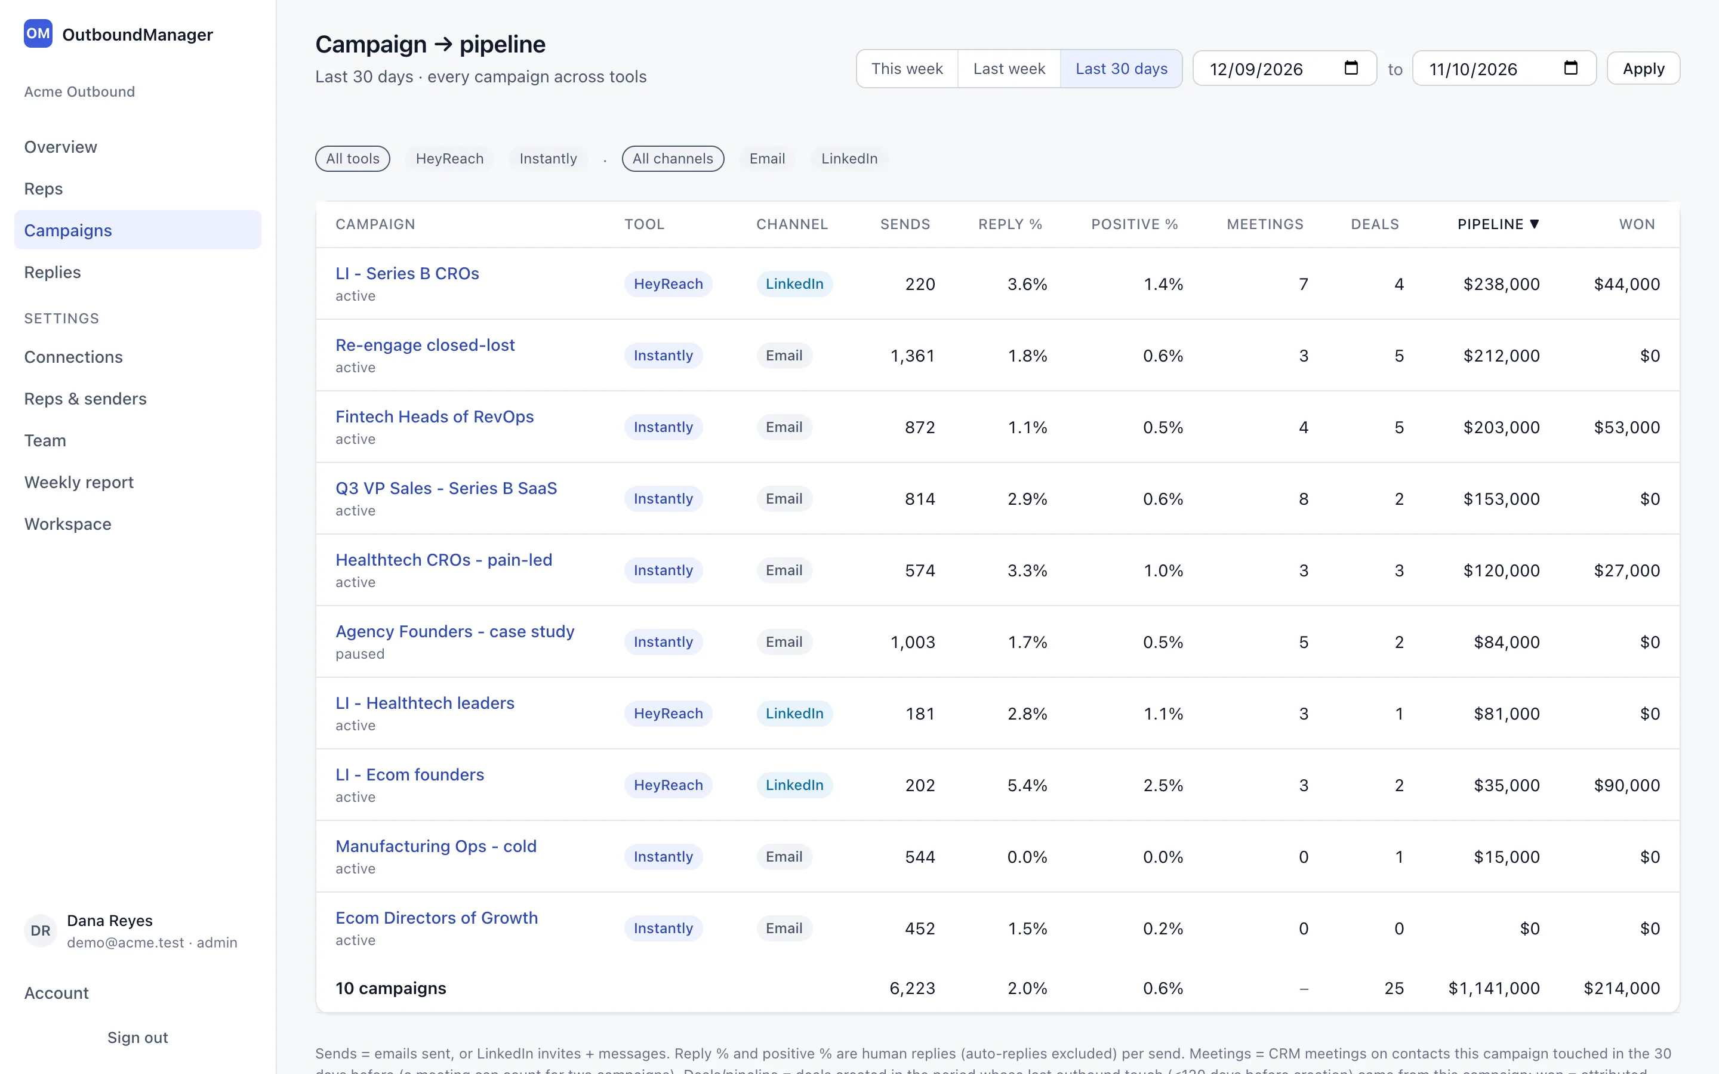Click the start date field 12/09/2026
Viewport: 1719px width, 1074px height.
pyautogui.click(x=1284, y=69)
